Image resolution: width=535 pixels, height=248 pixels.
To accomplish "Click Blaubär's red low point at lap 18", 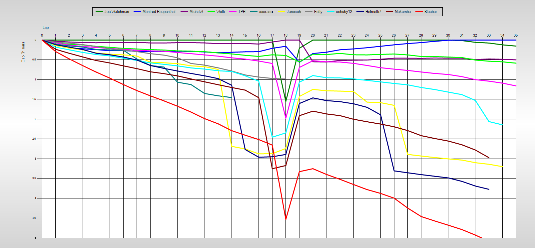I will point(286,219).
